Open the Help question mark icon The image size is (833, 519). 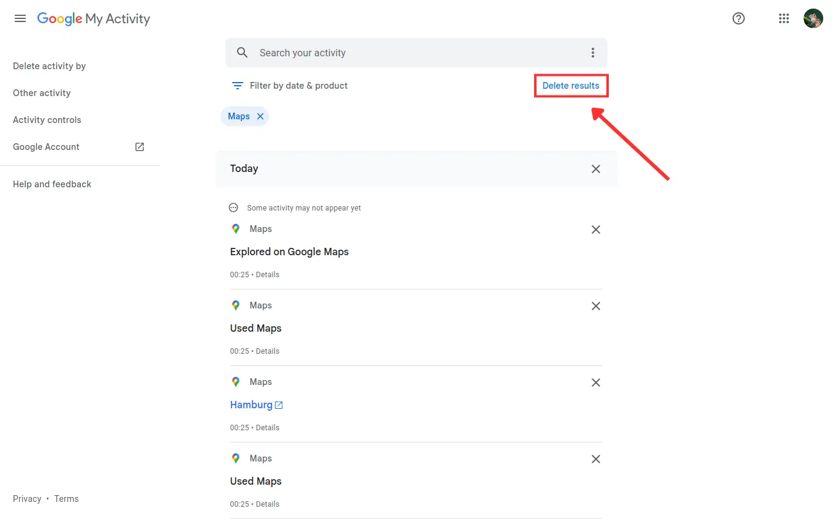coord(738,18)
